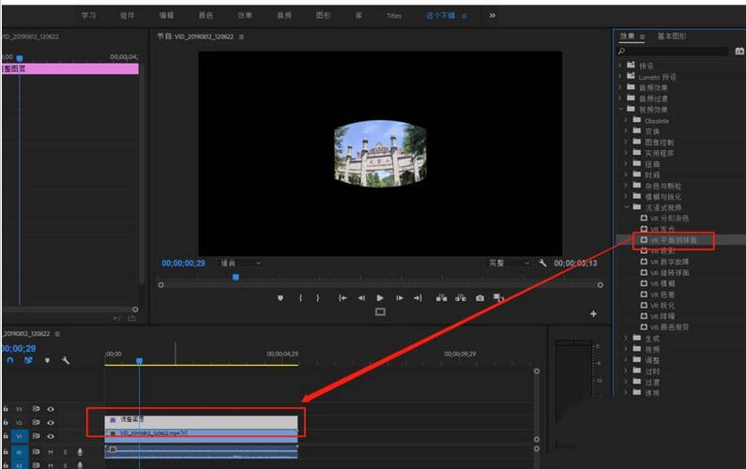
Task: Toggle safe margins icon below play button
Action: tap(380, 312)
